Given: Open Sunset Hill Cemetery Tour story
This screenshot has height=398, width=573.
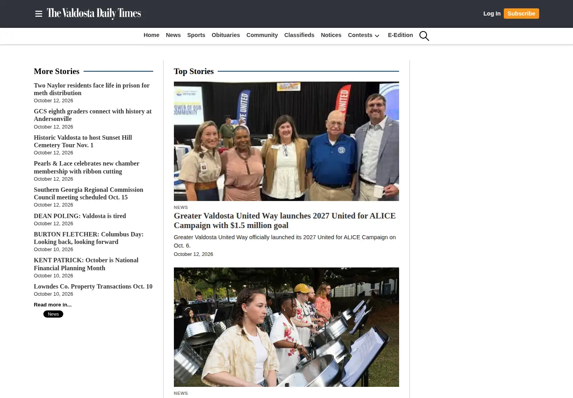Looking at the screenshot, I should [83, 141].
